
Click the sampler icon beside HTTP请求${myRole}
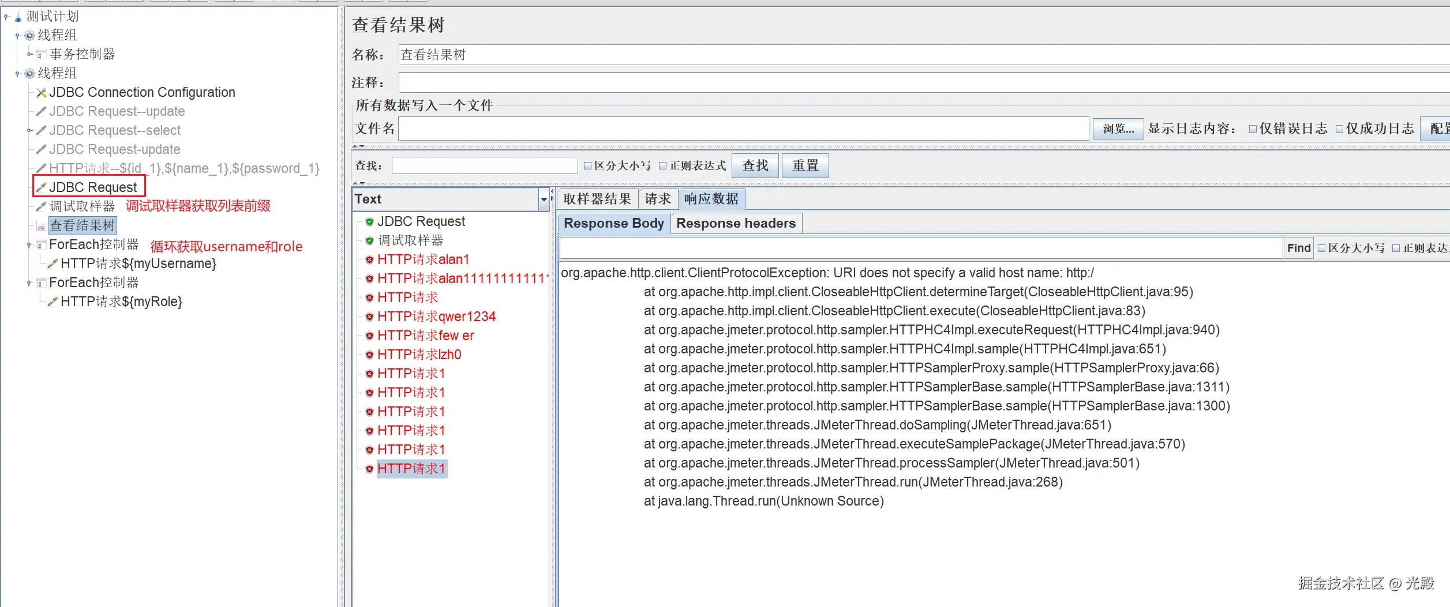click(x=53, y=302)
